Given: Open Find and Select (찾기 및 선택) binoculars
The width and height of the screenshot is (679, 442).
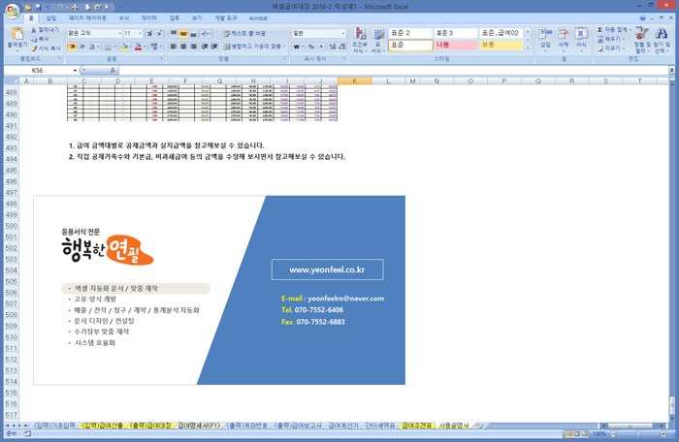Looking at the screenshot, I should click(662, 40).
